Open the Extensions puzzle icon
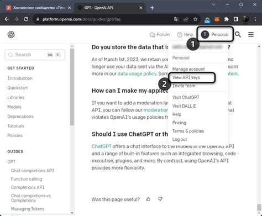The width and height of the screenshot is (262, 216). (x=226, y=19)
